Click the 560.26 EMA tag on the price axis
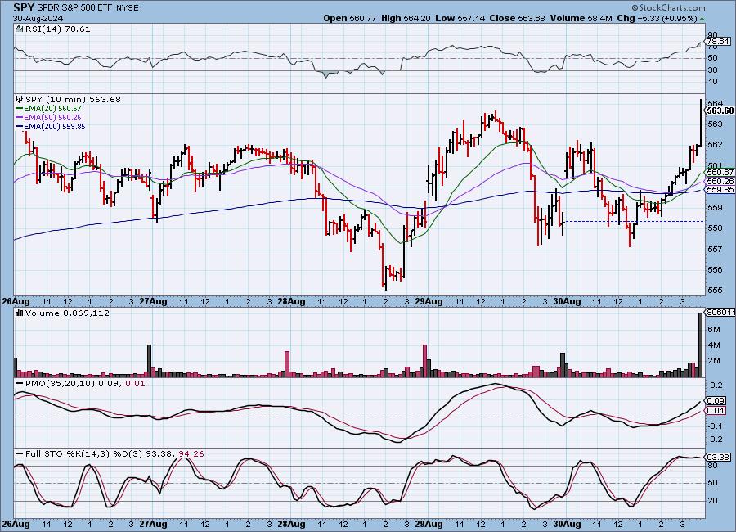The image size is (736, 532). coord(720,181)
